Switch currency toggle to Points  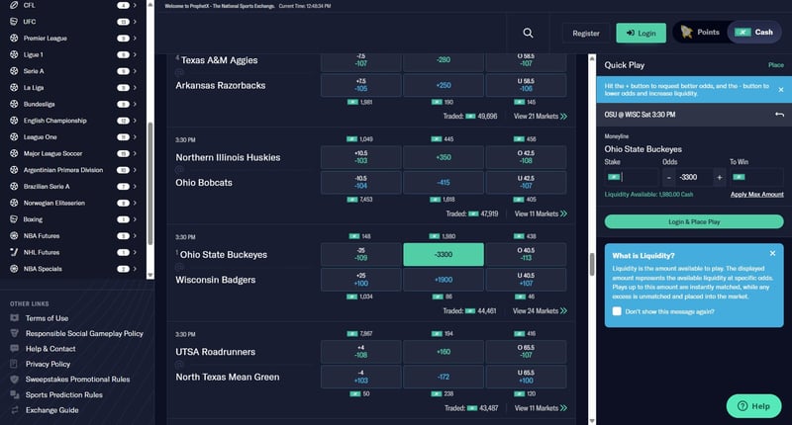point(698,33)
